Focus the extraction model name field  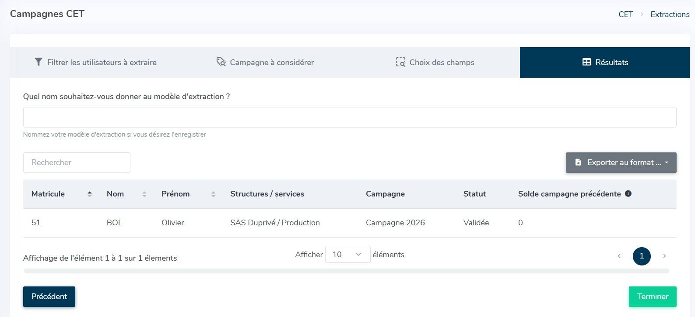tap(350, 117)
